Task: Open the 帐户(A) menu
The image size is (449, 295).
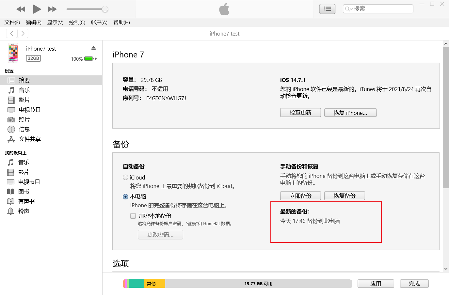Action: pyautogui.click(x=99, y=23)
